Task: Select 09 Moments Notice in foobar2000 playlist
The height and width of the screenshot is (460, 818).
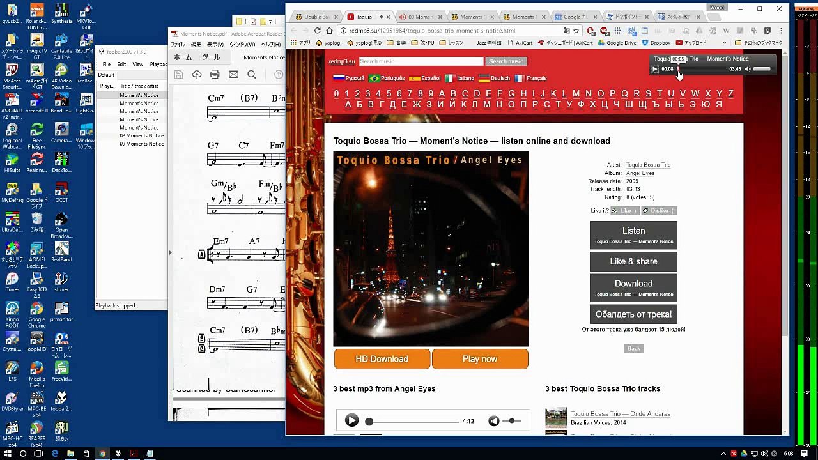Action: tap(141, 144)
